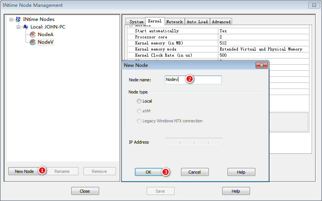Click the Extended Virtual and Physical Memory value
This screenshot has width=322, height=201.
click(x=261, y=49)
